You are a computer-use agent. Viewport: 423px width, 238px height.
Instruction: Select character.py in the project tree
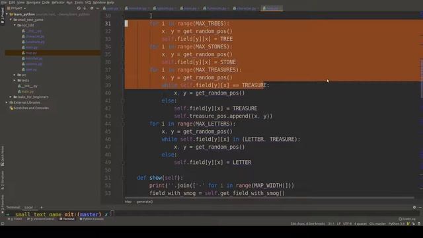tap(35, 36)
